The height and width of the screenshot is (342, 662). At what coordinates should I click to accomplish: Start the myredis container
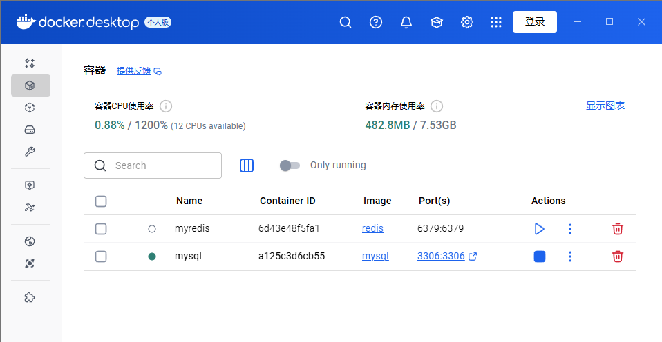[540, 229]
